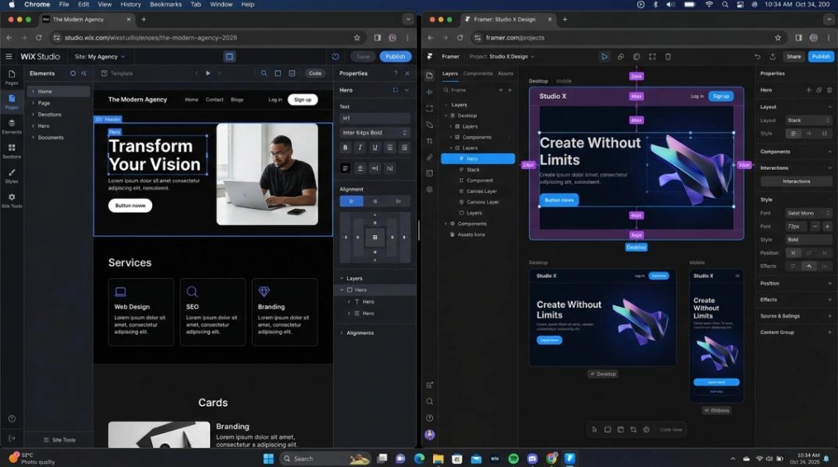Open the Bookmarks menu in macOS menu bar
Viewport: 838px width, 467px height.
click(165, 4)
